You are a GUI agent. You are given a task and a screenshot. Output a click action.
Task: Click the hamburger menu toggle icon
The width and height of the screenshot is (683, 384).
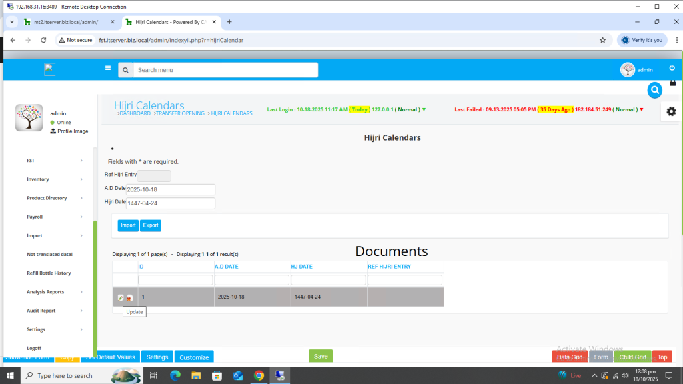coord(108,68)
